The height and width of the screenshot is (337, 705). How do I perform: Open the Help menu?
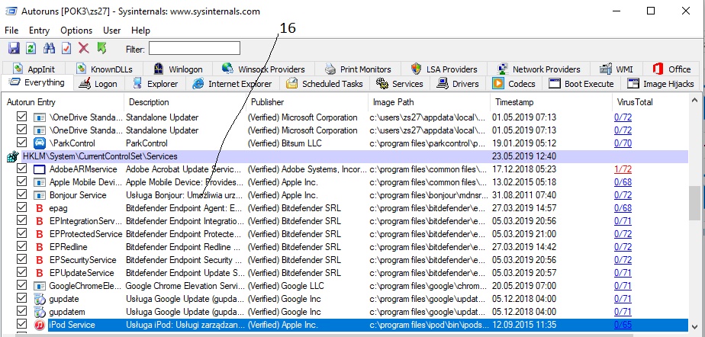click(x=140, y=30)
